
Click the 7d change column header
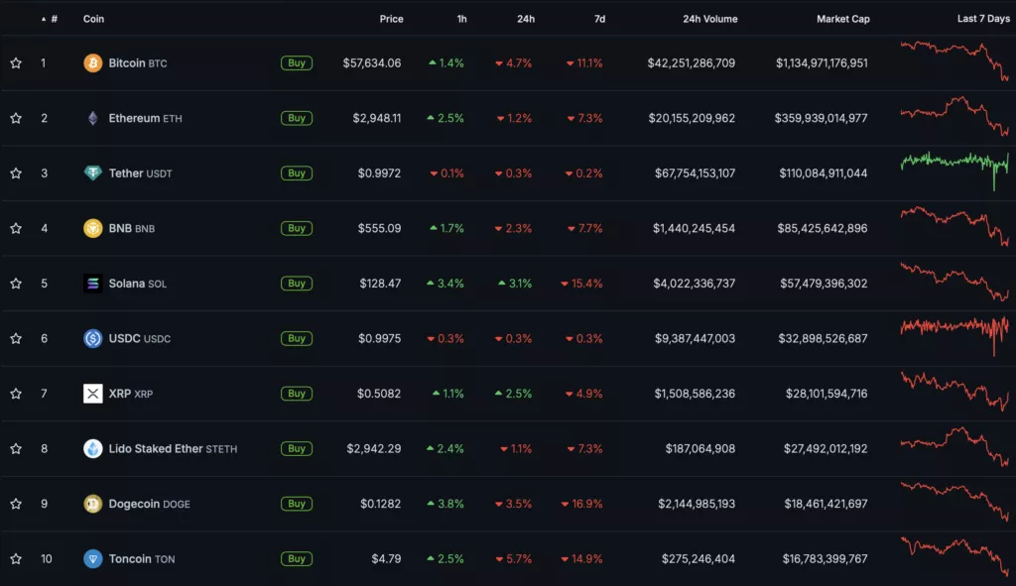tap(598, 19)
